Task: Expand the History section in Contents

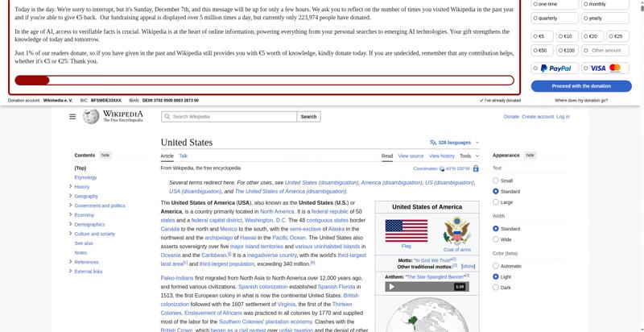Action: tap(71, 187)
